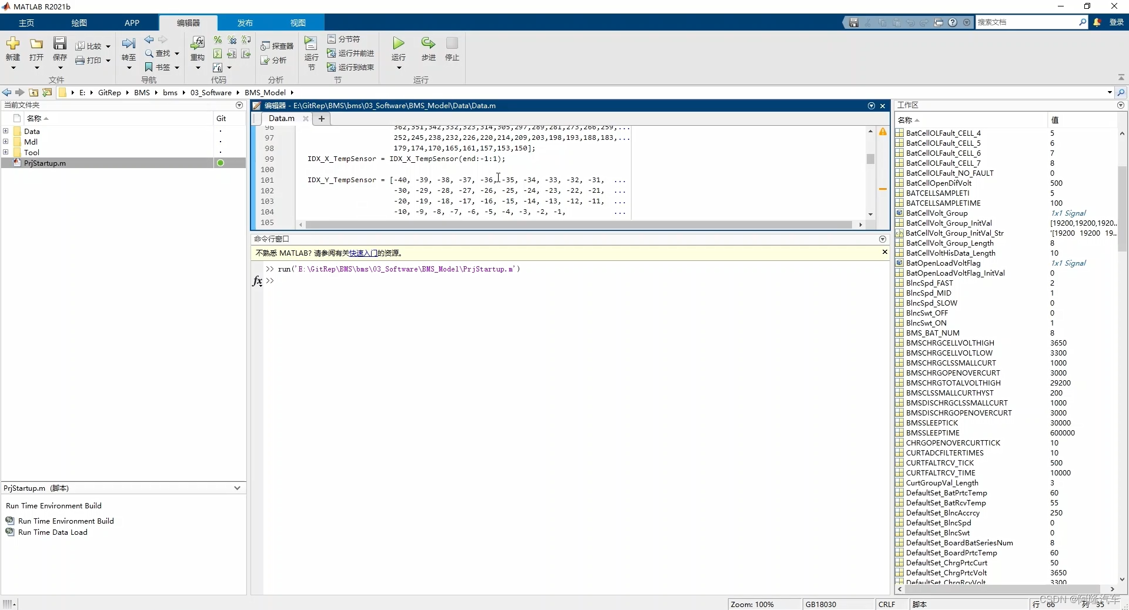Viewport: 1129px width, 610px height.
Task: Click the wrap comment icon
Action: click(x=246, y=39)
